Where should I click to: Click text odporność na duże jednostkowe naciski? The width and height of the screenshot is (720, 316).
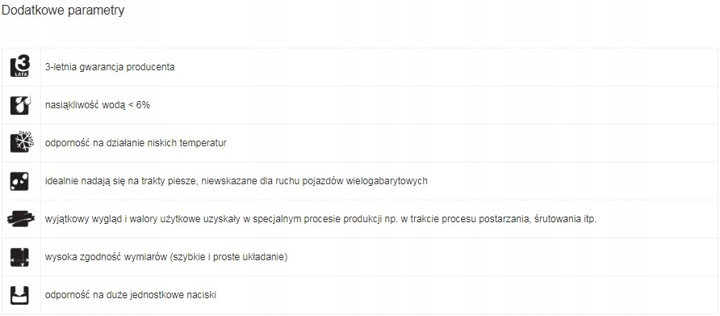[x=131, y=295]
